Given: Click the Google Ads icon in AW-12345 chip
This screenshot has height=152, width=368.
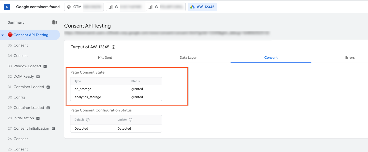Looking at the screenshot, I should (192, 7).
